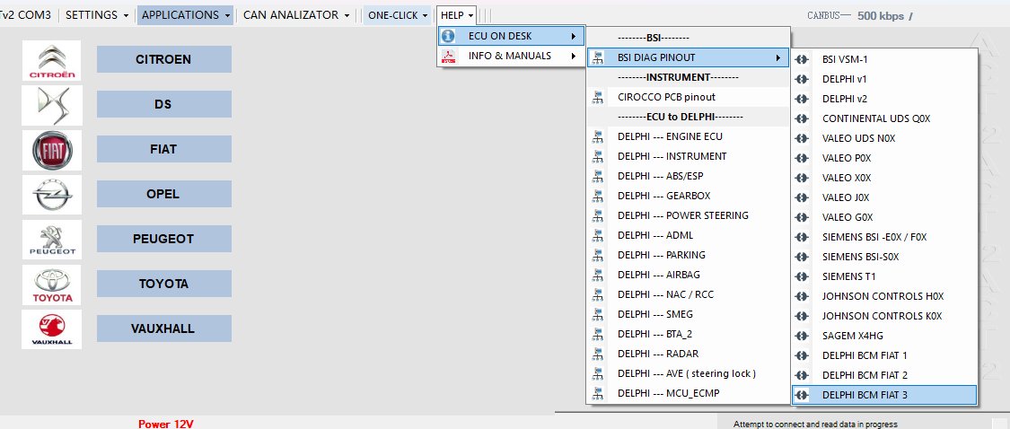Screen dimensions: 1010x429
Task: Pick JOHNSON CONTROLS K0X pinout entry
Action: 884,316
